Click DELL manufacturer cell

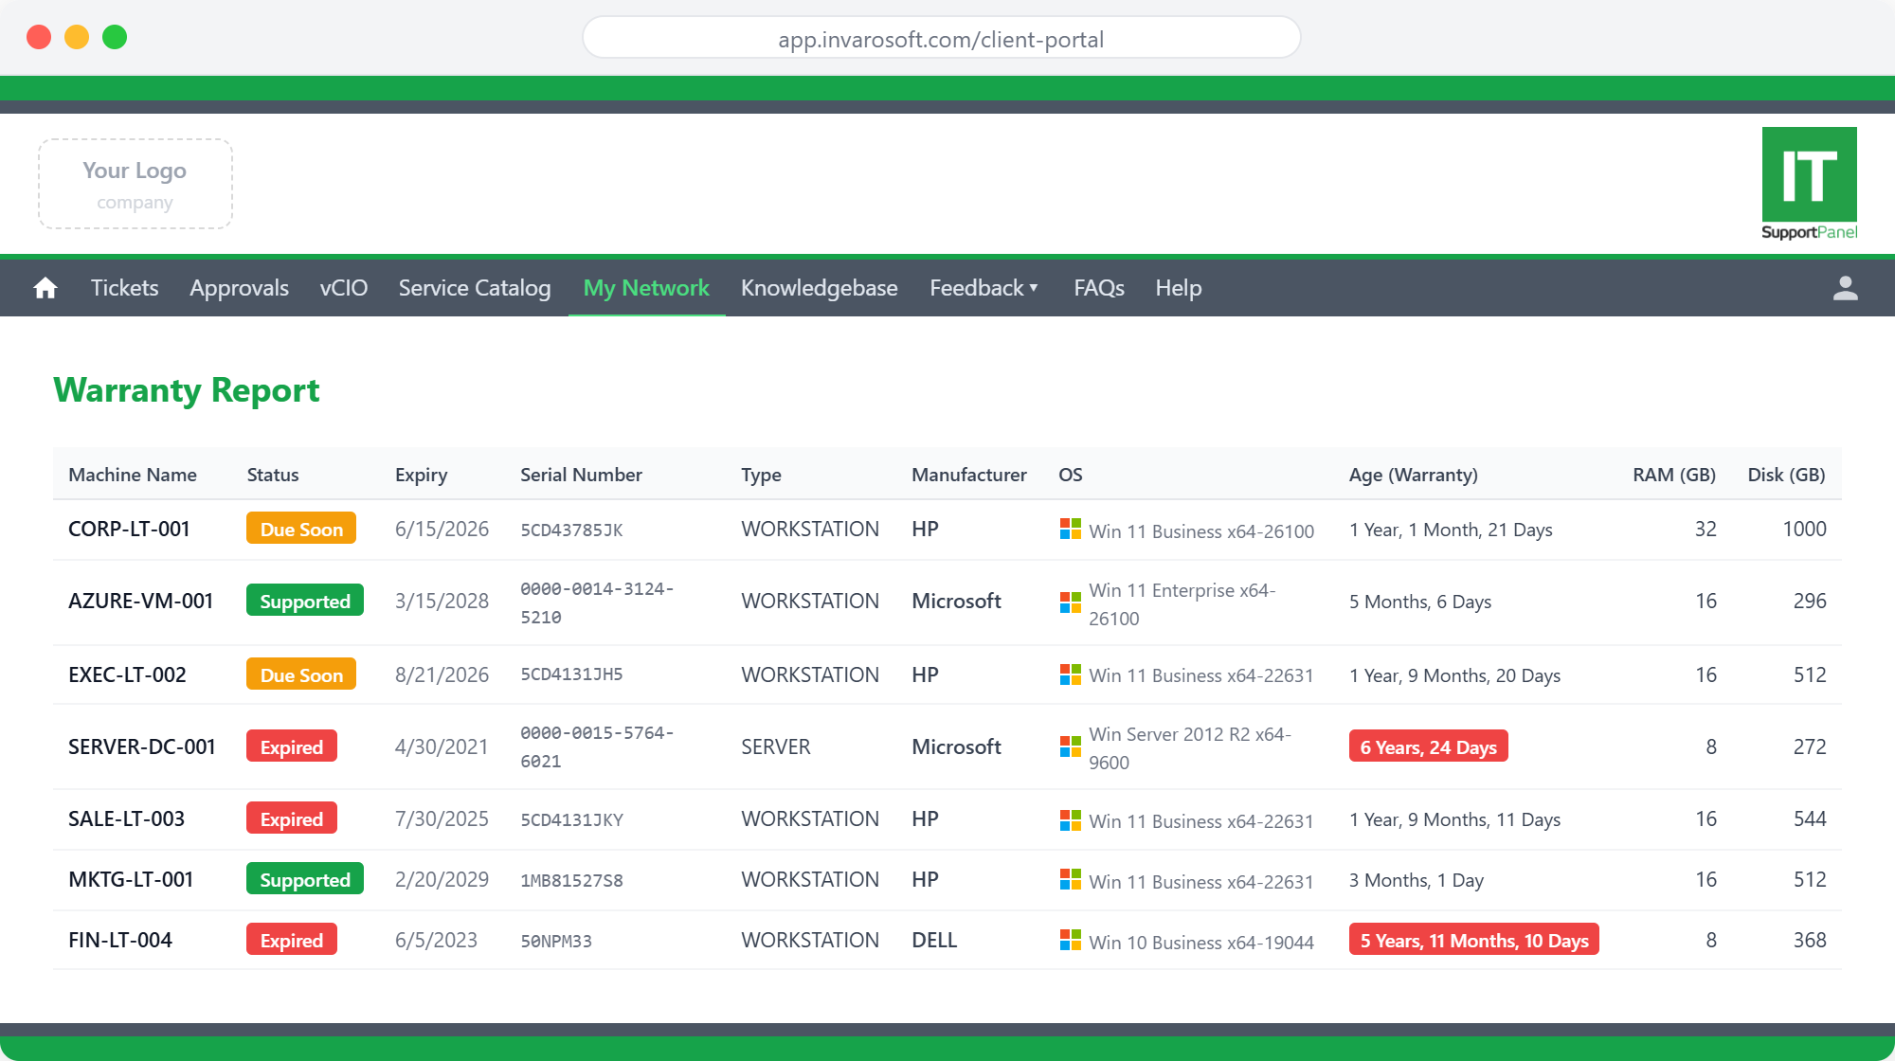point(934,940)
